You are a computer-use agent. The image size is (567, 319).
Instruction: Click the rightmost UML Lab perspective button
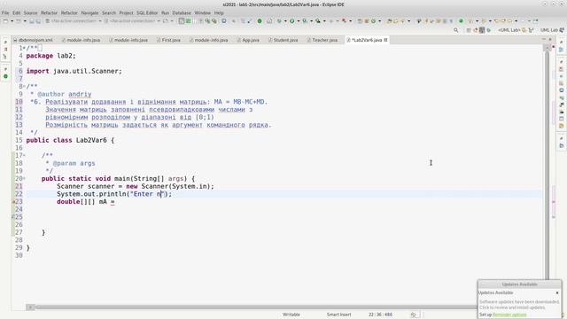(552, 30)
